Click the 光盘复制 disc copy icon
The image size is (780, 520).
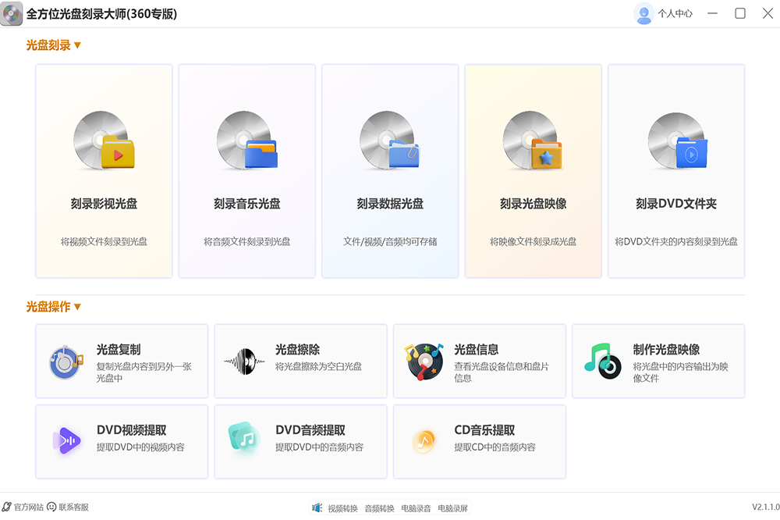point(66,362)
